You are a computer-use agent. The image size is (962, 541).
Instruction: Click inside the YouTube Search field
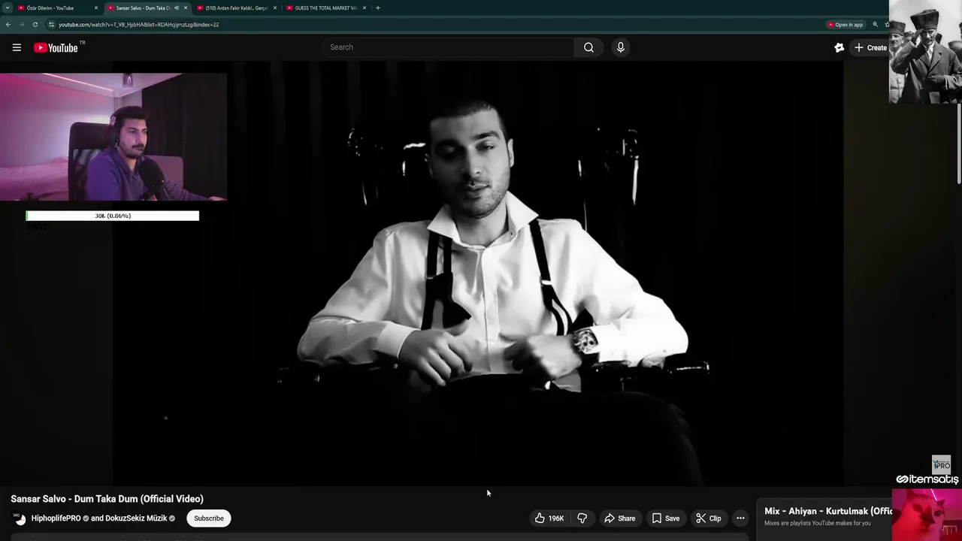click(449, 47)
